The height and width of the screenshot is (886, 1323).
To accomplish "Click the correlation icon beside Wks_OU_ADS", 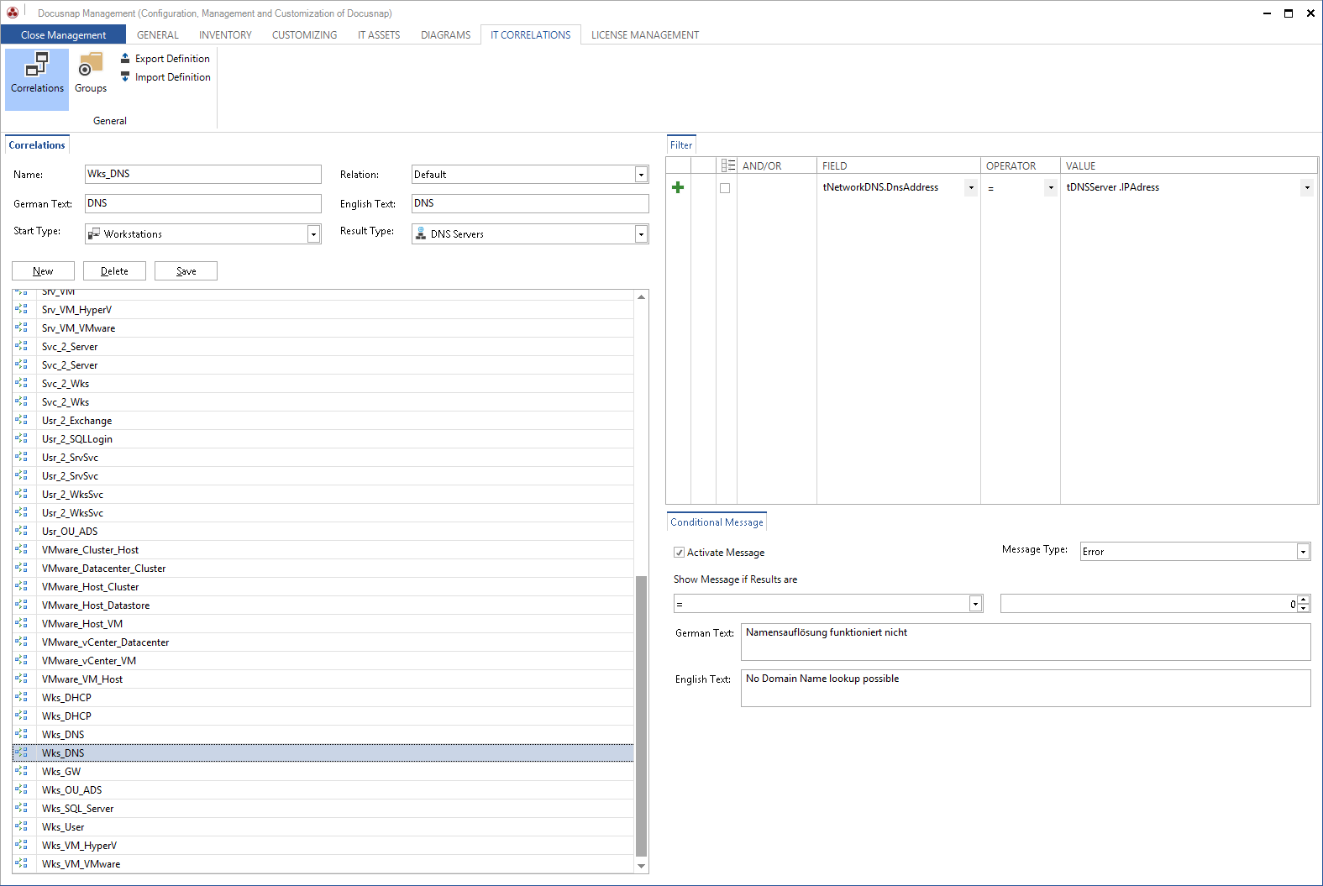I will pos(22,789).
